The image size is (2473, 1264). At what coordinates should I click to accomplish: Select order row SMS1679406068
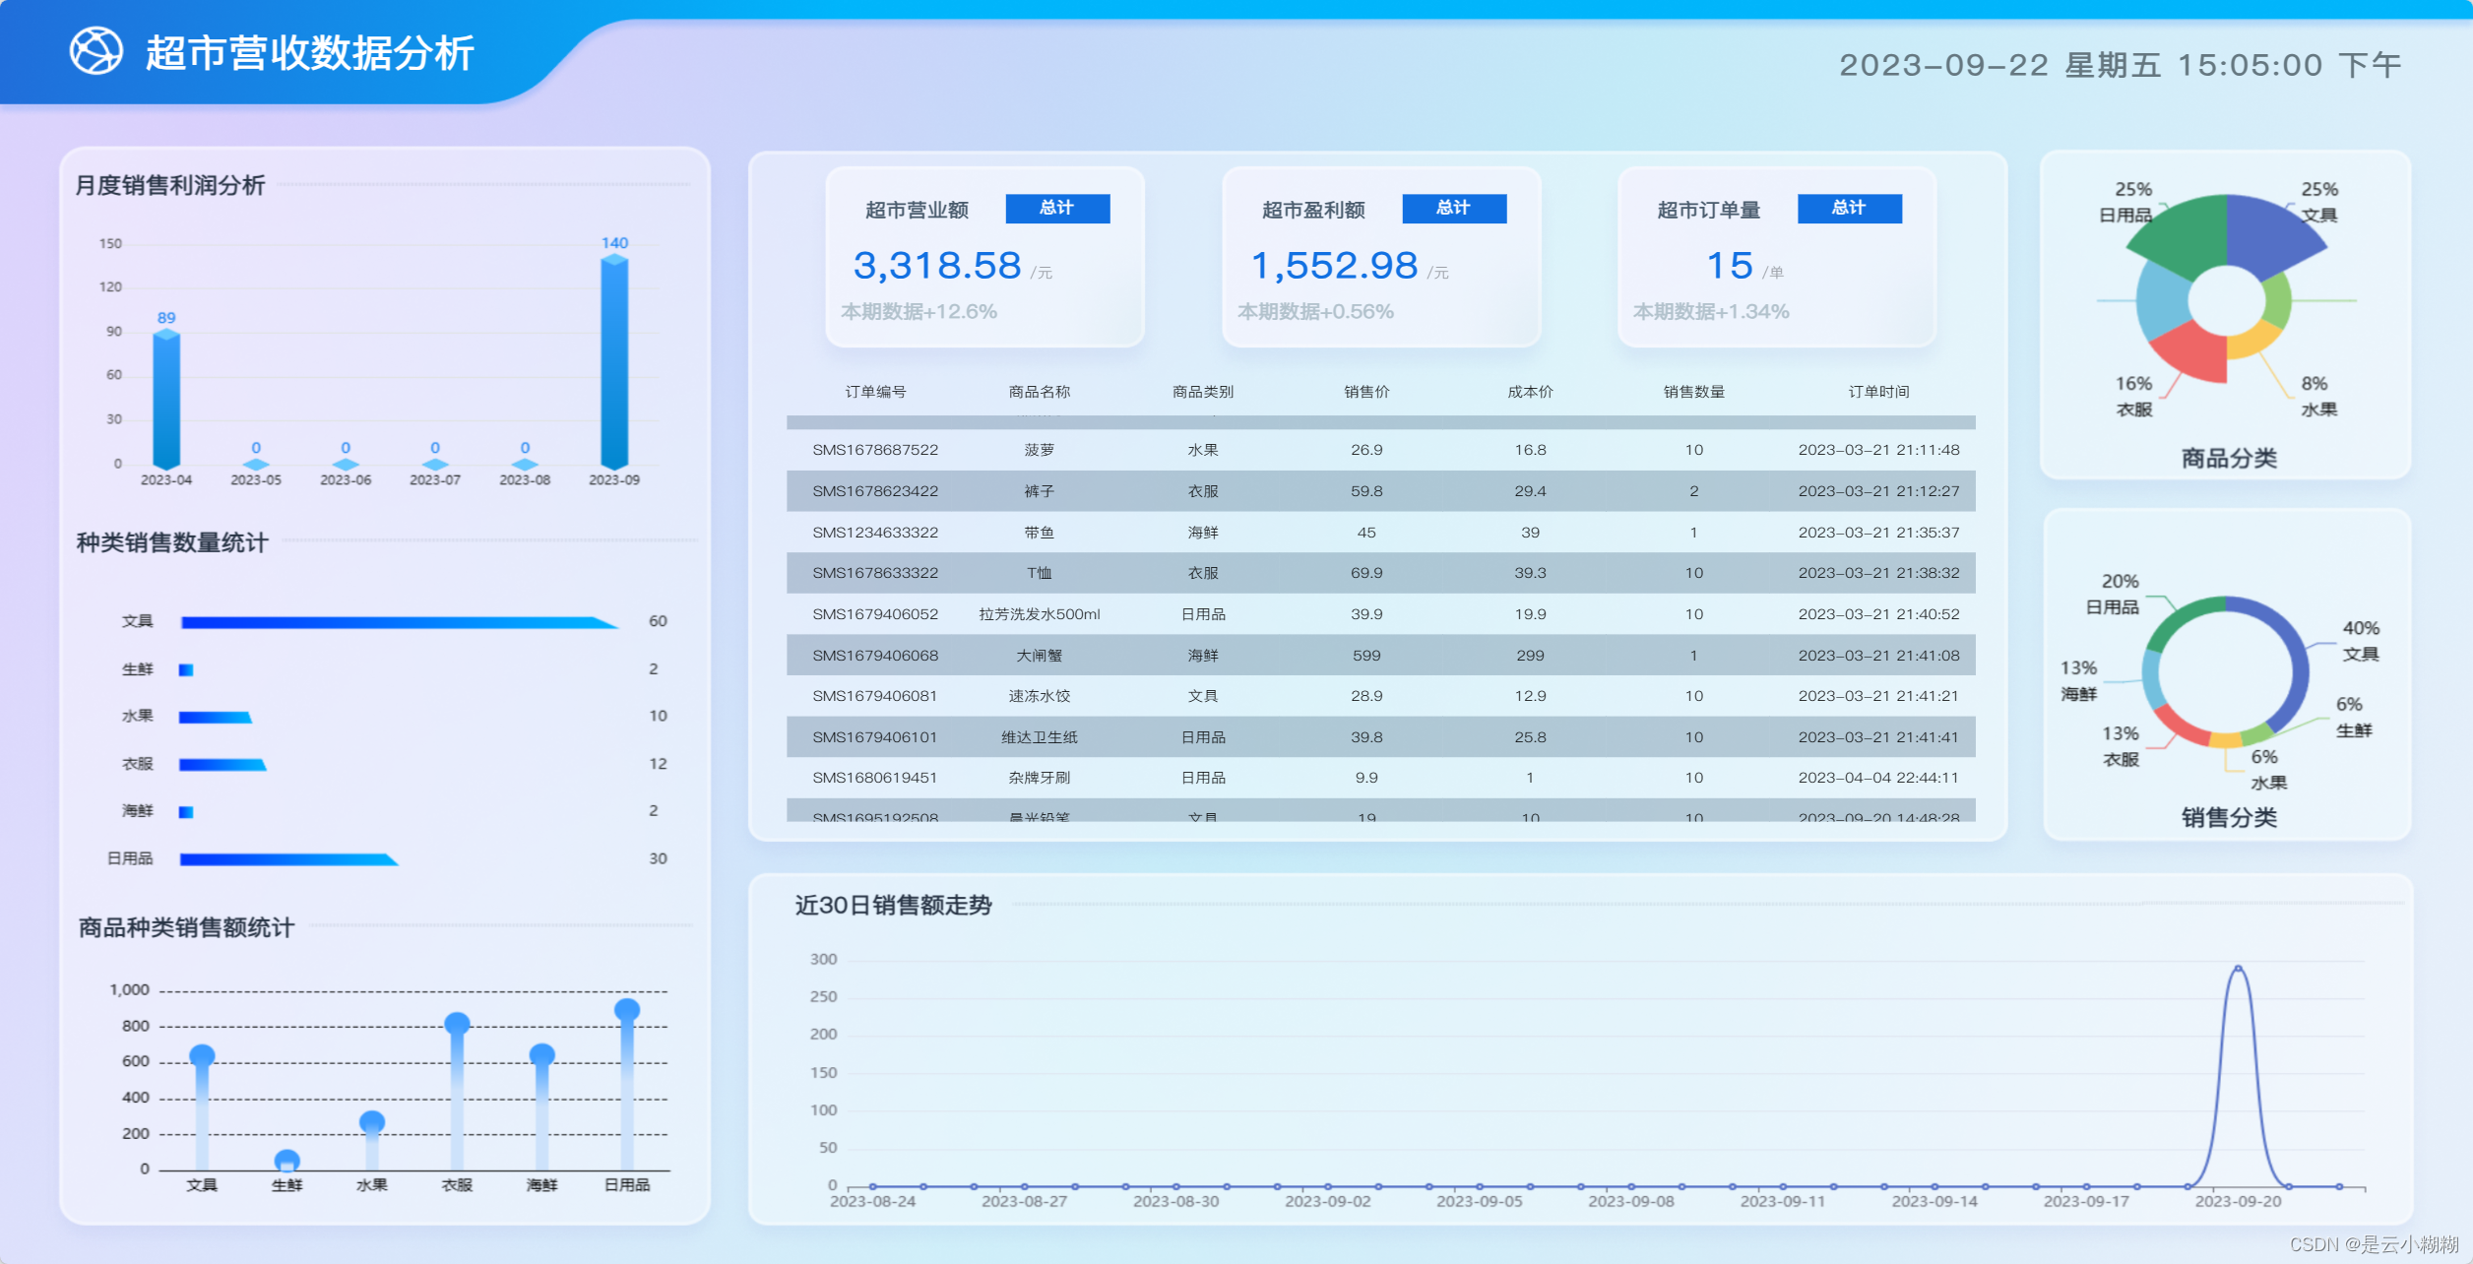click(1380, 656)
